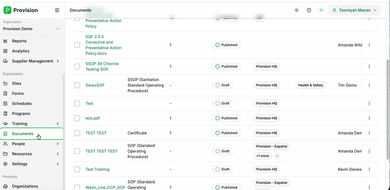Open three-dot menu for test.pdf row
This screenshot has height=190, width=390.
(369, 118)
